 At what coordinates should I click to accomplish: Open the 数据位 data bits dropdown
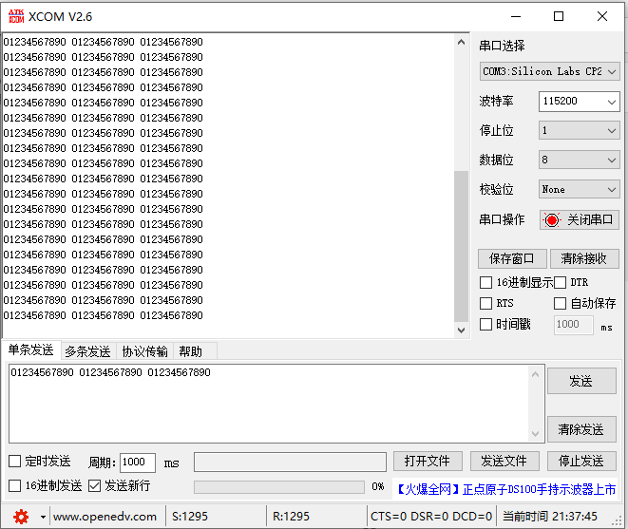point(580,161)
